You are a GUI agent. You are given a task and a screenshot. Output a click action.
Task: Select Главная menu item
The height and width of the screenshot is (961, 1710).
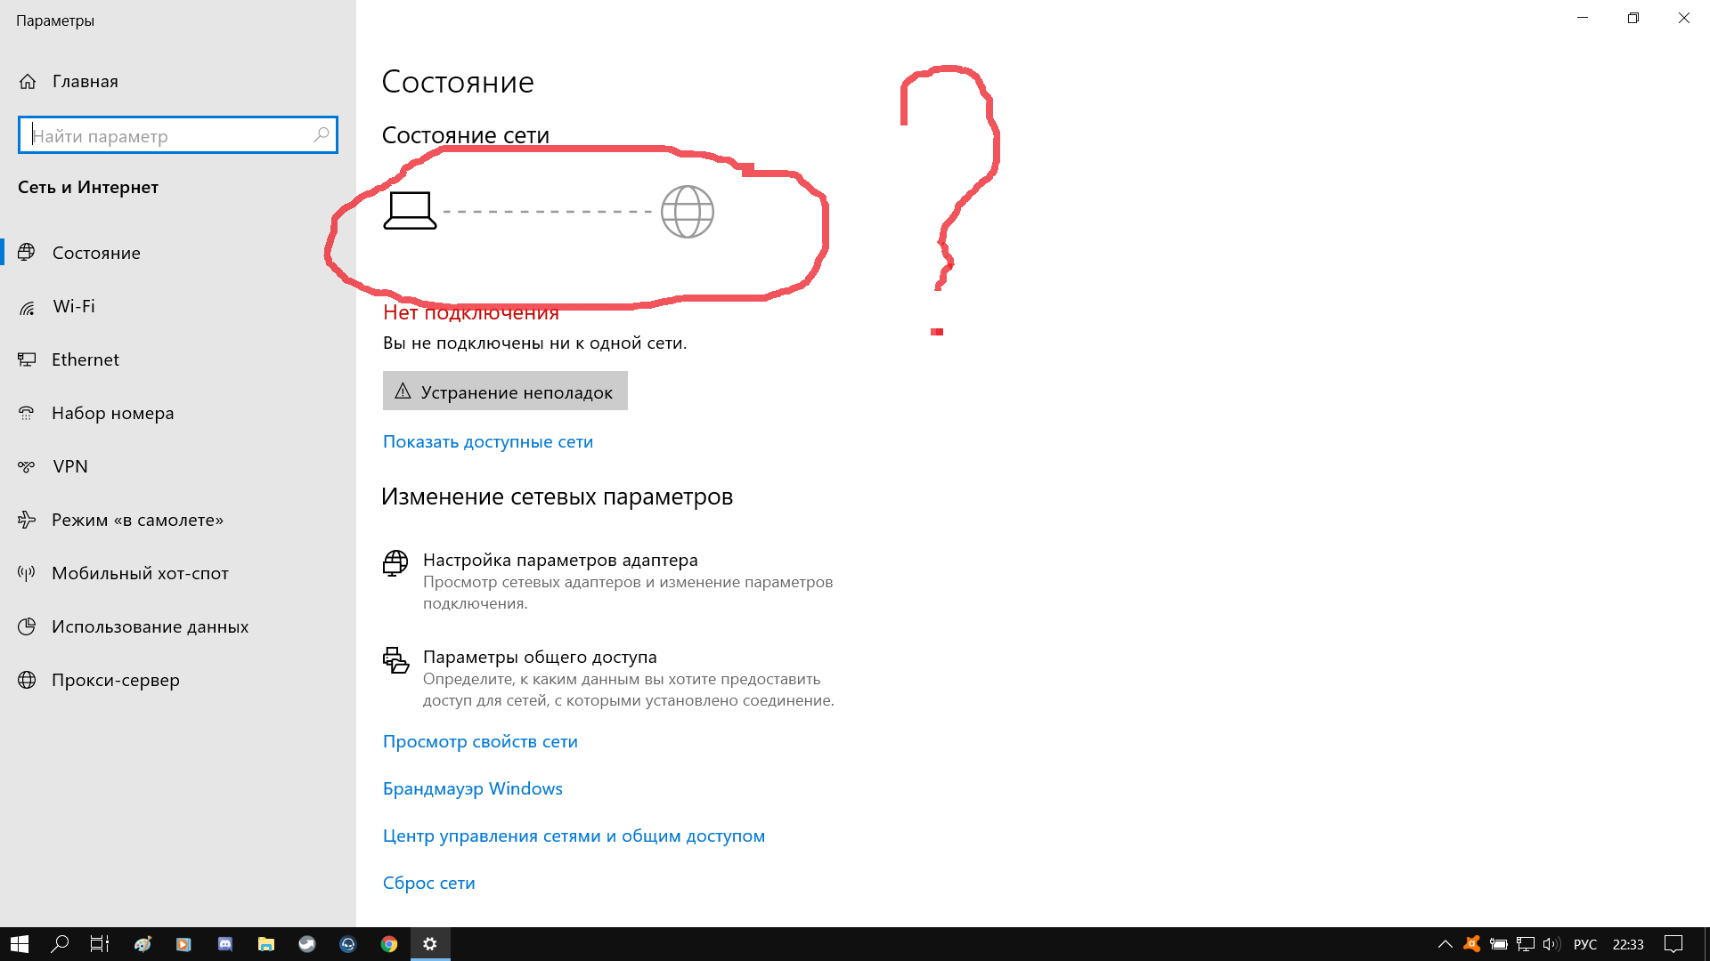(85, 80)
